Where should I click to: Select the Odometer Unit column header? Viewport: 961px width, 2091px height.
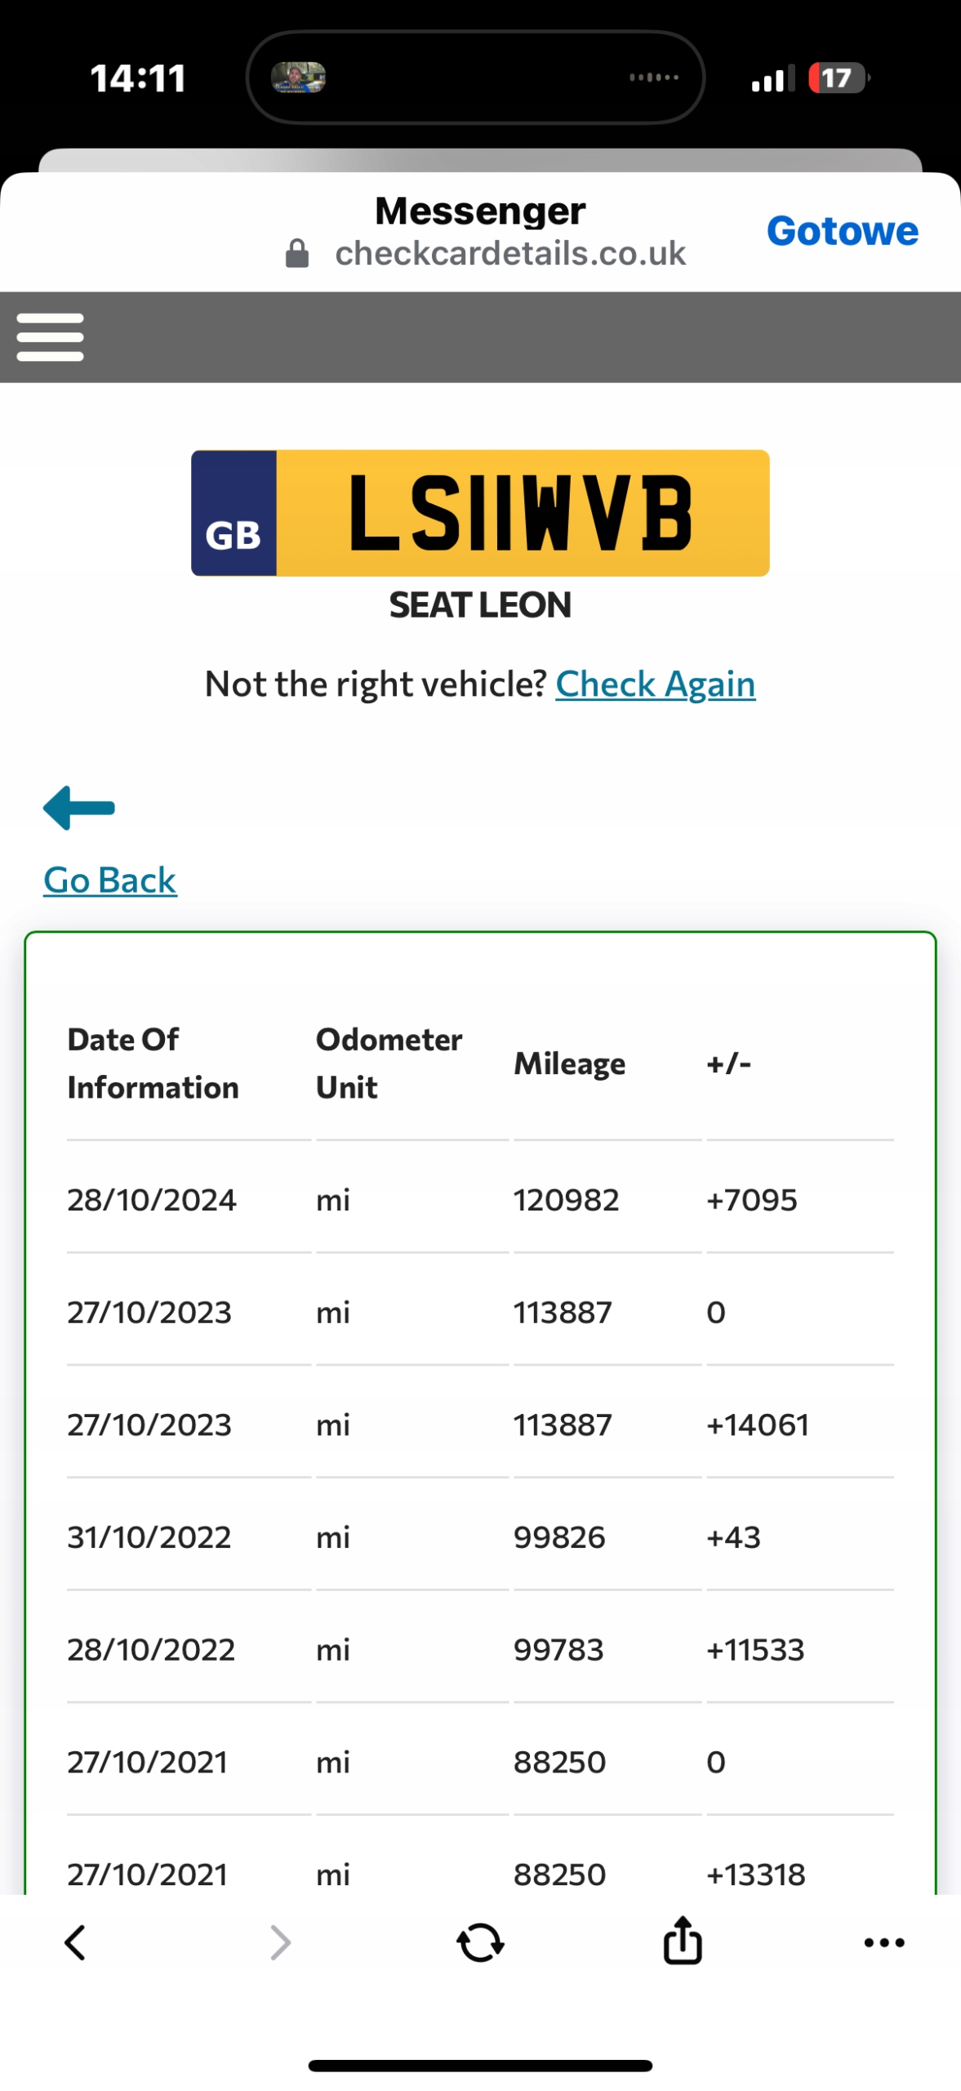coord(389,1063)
